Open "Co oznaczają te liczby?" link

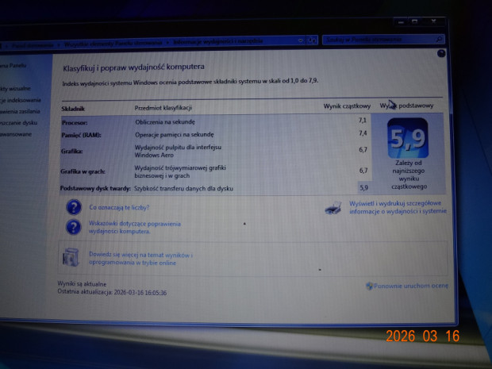[x=118, y=206]
